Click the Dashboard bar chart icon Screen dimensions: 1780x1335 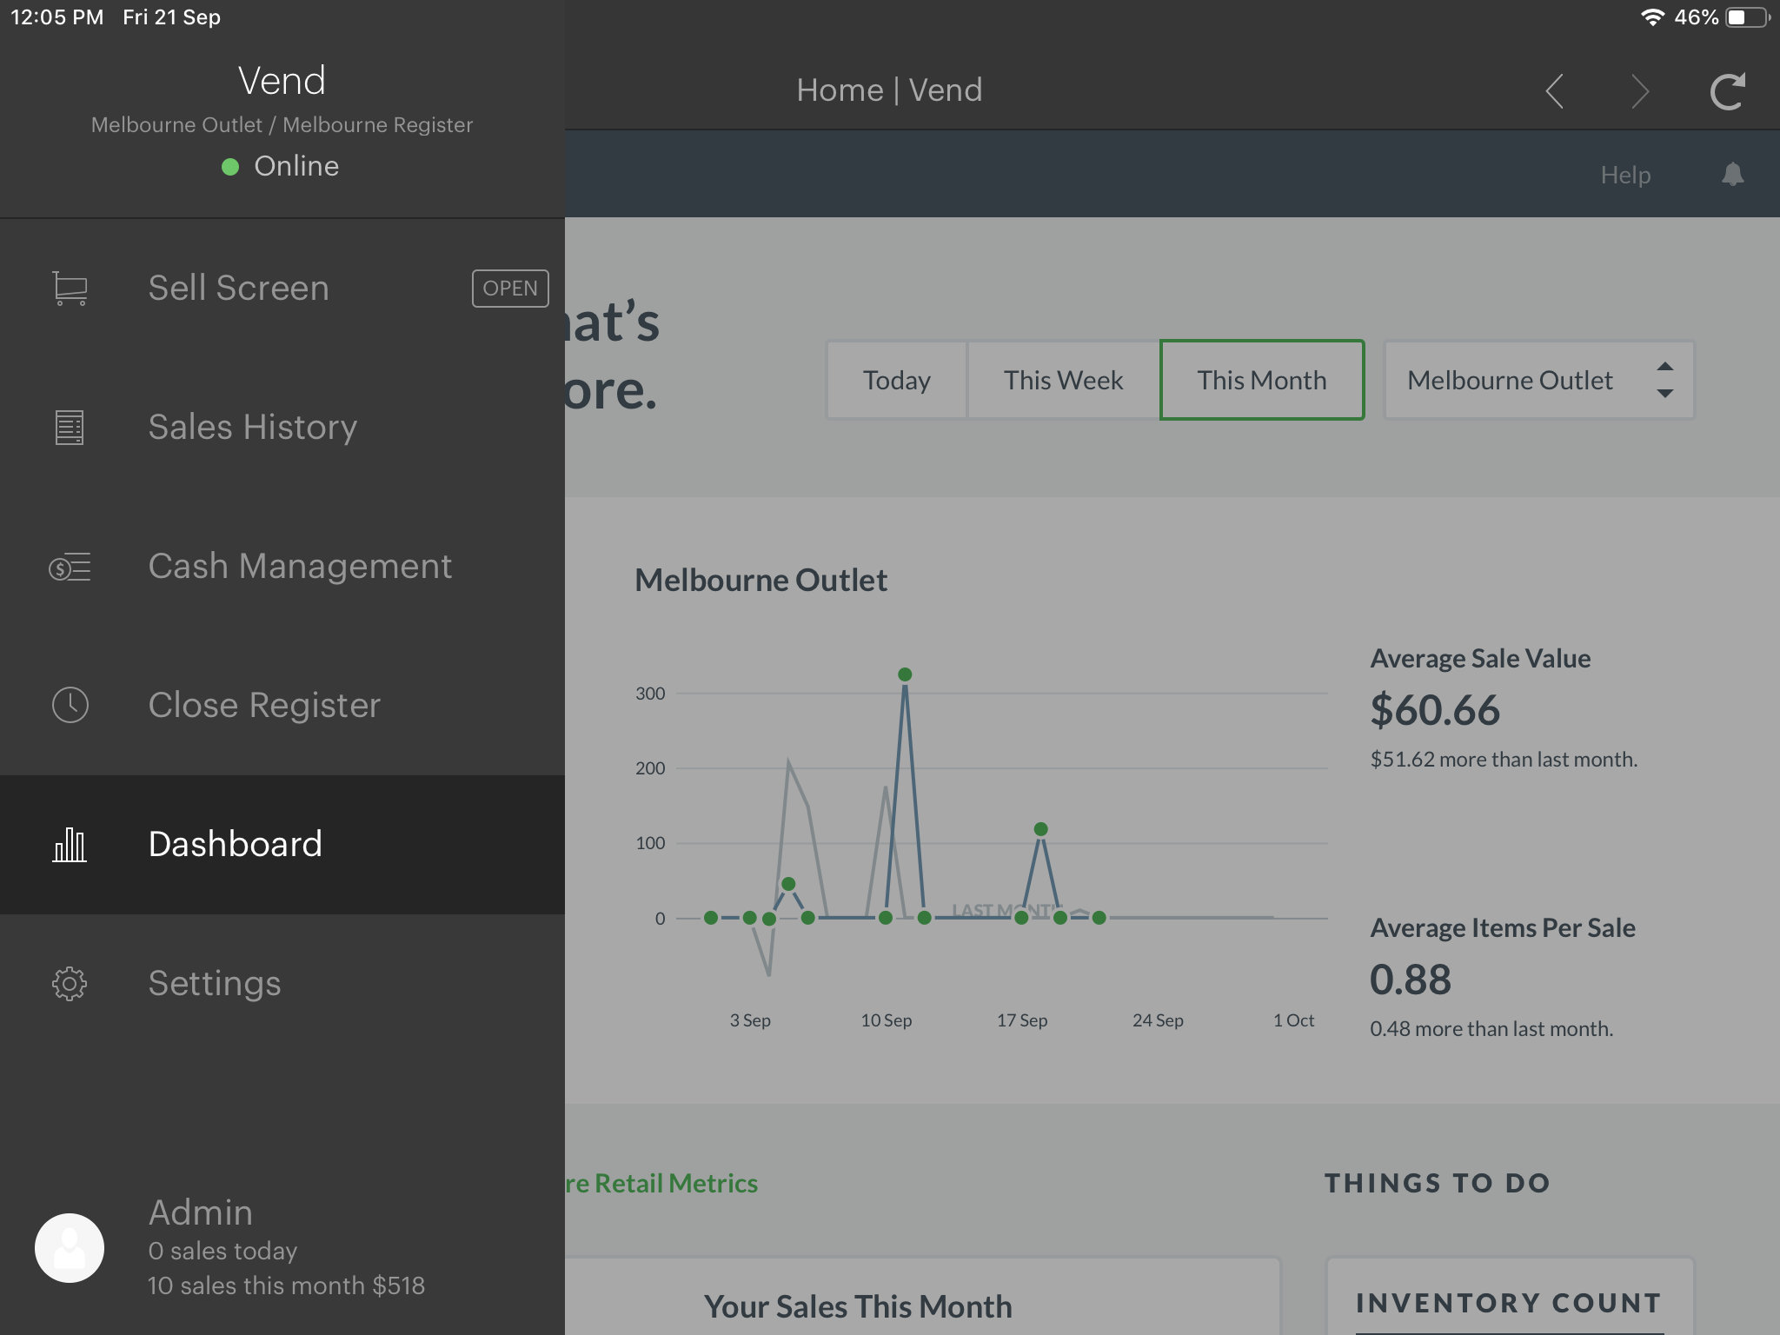pos(70,844)
